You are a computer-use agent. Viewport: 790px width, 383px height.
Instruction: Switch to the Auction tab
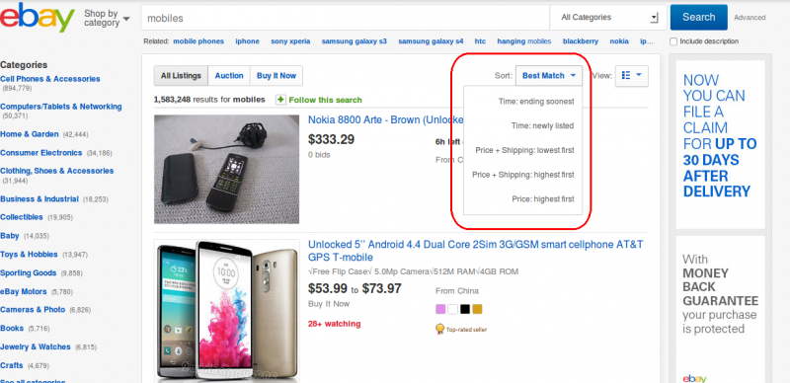[229, 76]
